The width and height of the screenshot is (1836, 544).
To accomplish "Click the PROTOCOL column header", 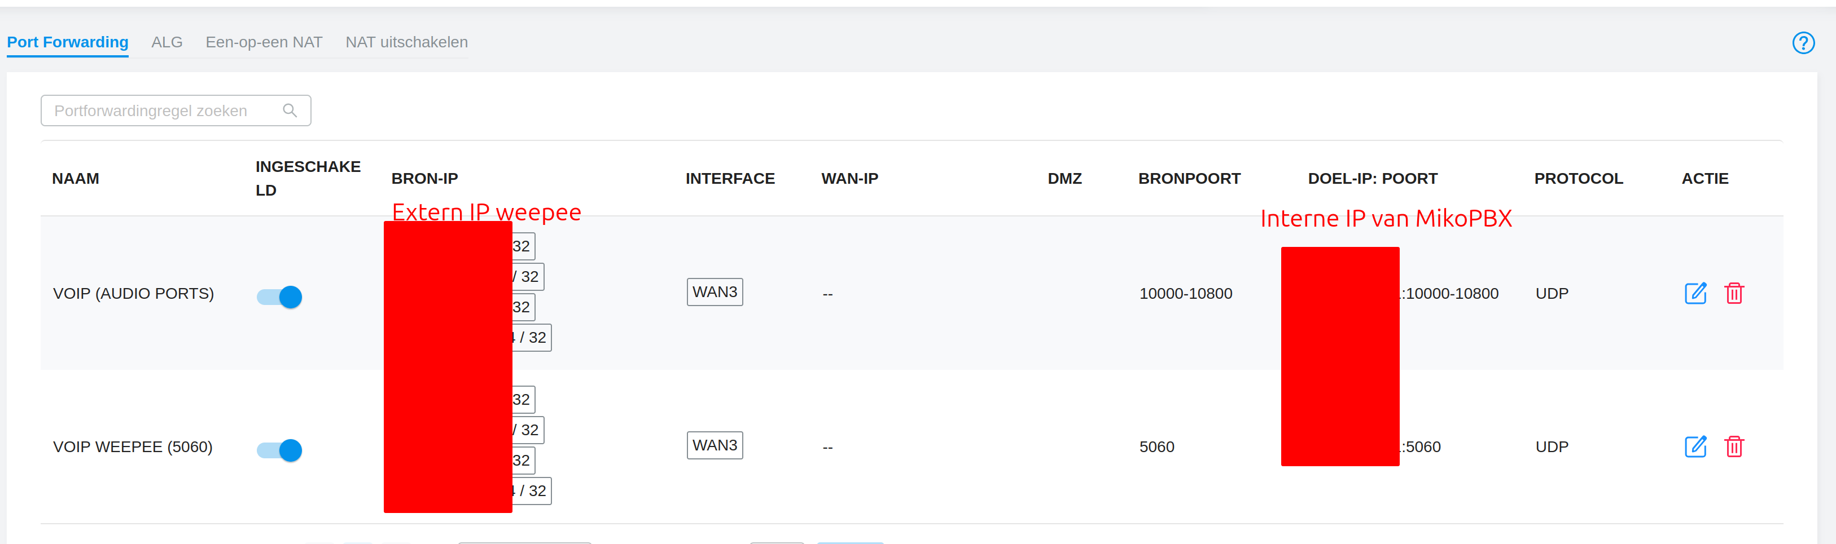I will (x=1578, y=179).
